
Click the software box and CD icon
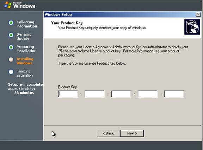192,27
